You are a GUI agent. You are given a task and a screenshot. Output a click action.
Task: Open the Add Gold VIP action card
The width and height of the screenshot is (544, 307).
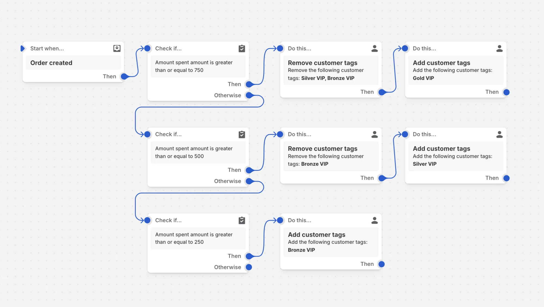(455, 70)
